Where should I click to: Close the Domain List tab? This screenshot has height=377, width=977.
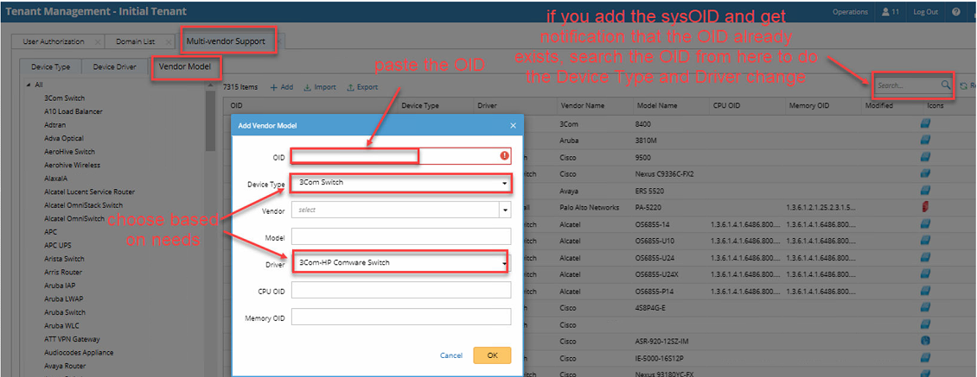tap(169, 42)
